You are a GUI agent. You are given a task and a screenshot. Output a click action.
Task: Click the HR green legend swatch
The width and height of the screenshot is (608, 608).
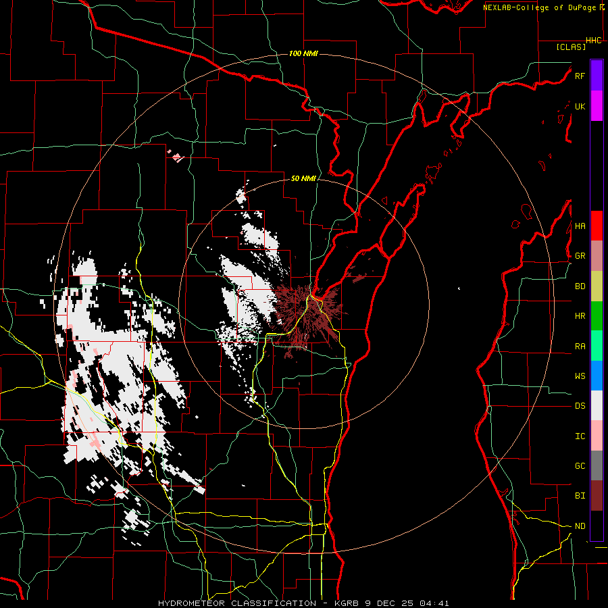pos(597,316)
